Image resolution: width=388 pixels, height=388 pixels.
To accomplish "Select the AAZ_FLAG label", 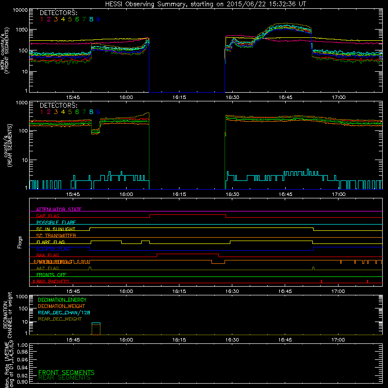I will 48,268.
